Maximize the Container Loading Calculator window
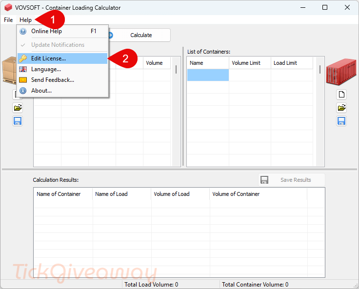Viewport: 359px width, 289px height. [325, 7]
